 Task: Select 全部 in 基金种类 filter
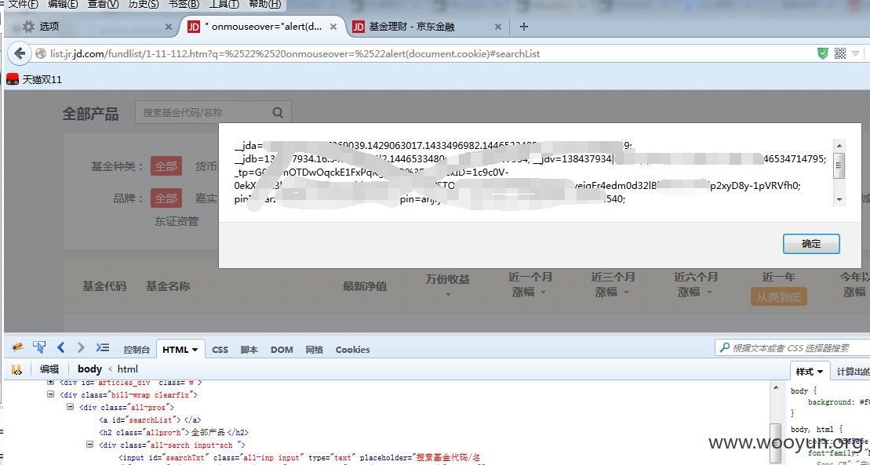click(x=166, y=166)
